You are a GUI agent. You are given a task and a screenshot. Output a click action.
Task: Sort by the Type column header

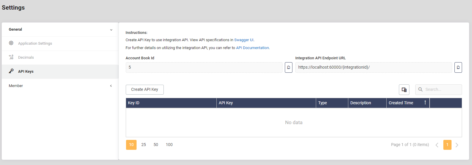(x=332, y=103)
